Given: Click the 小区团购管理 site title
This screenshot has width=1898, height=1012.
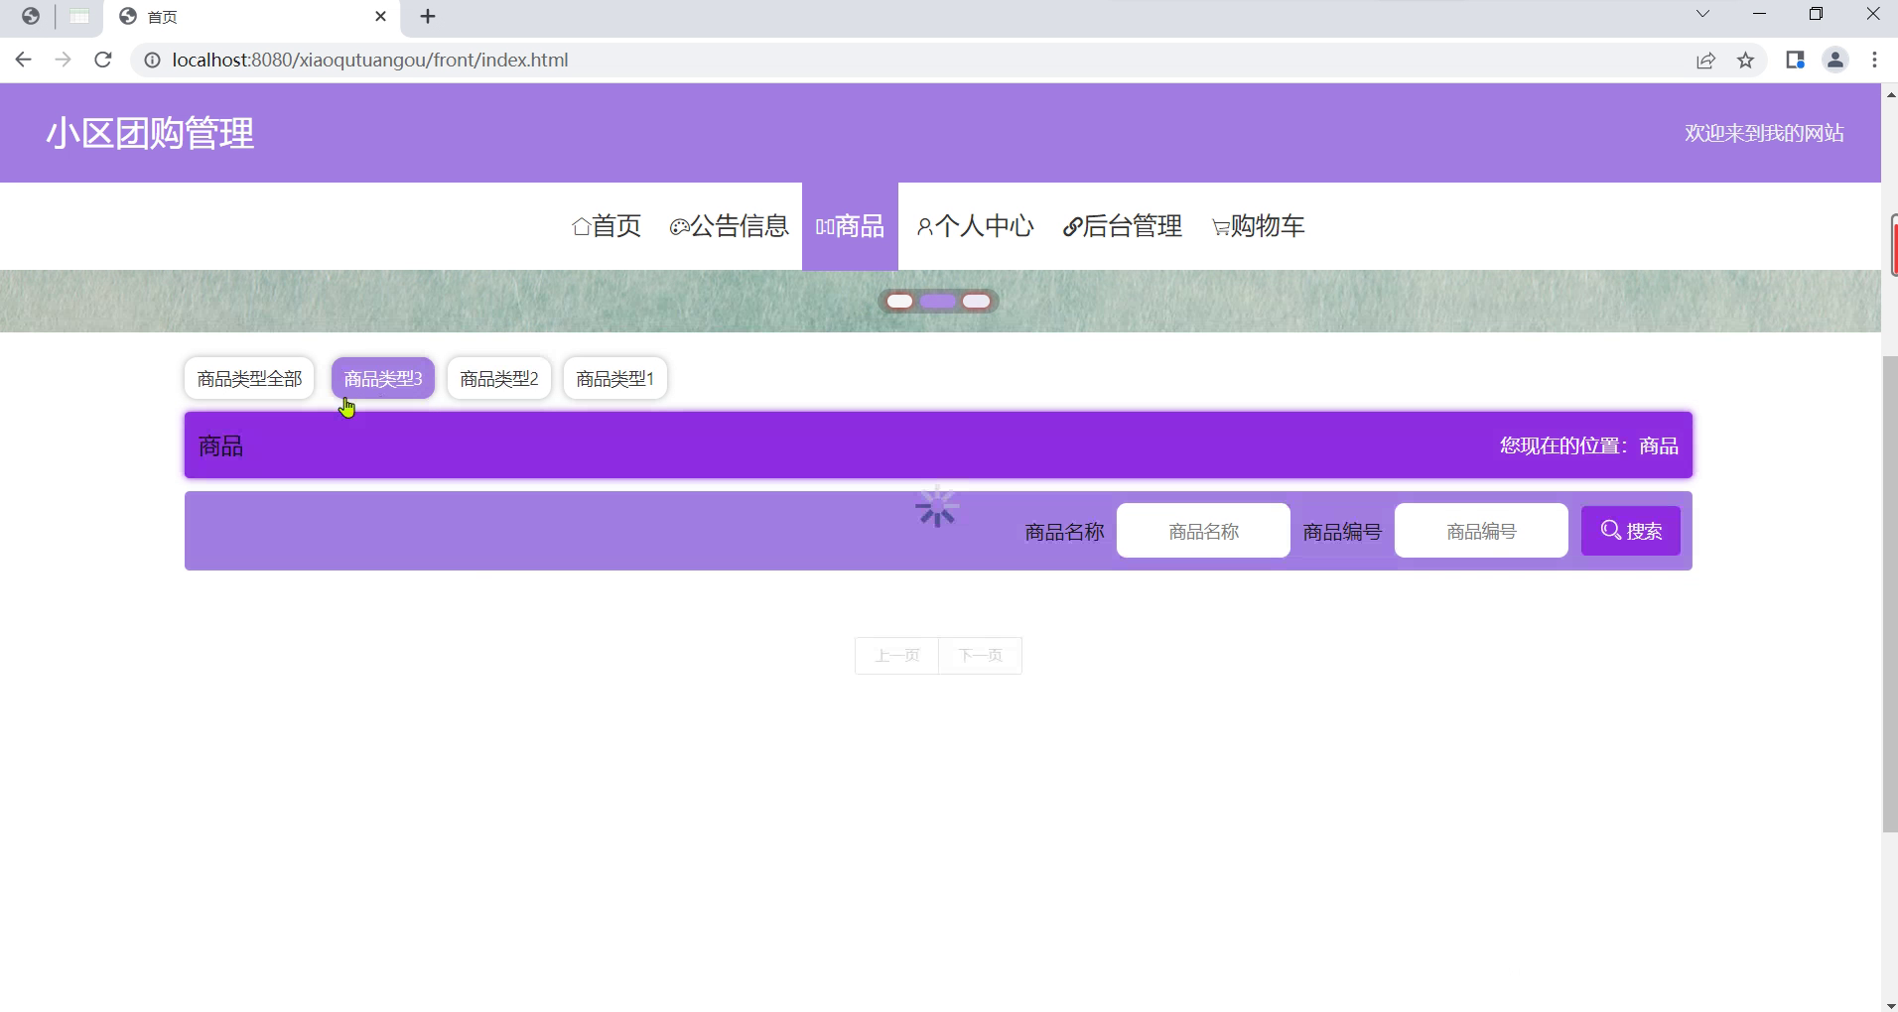Looking at the screenshot, I should 150,133.
